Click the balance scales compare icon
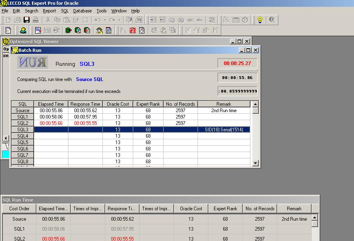Screen dimensions: 354x241 coord(154,30)
